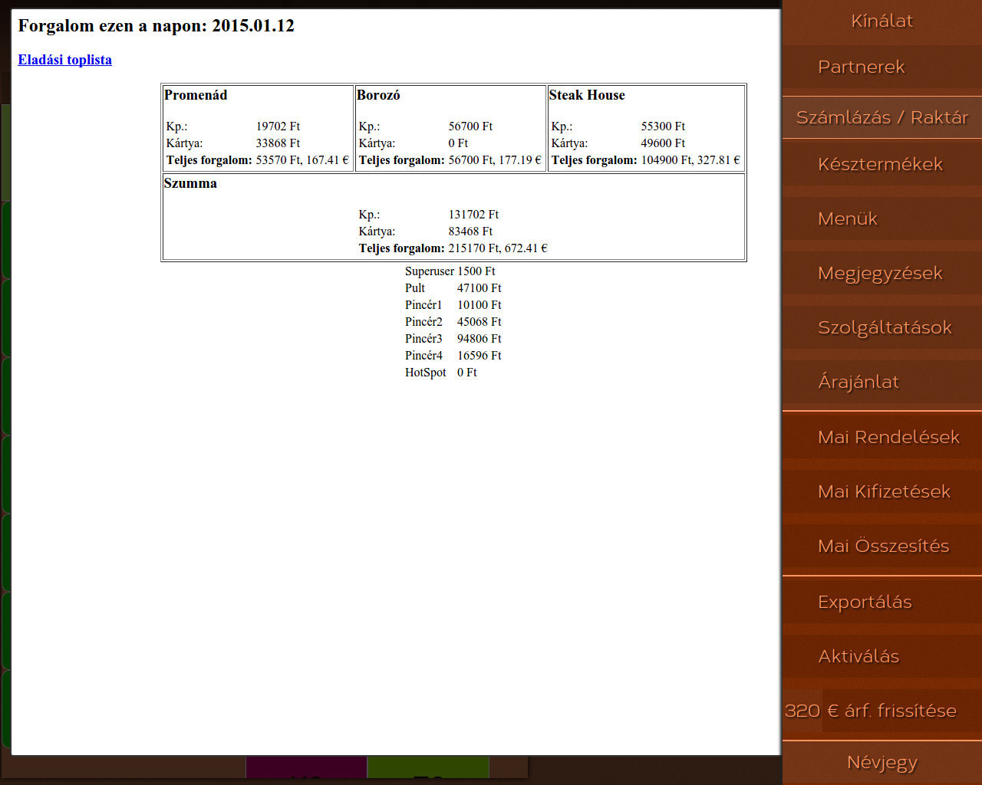Click Borozó total 56700 Ft, 177.19 €
The height and width of the screenshot is (785, 982).
tap(495, 160)
